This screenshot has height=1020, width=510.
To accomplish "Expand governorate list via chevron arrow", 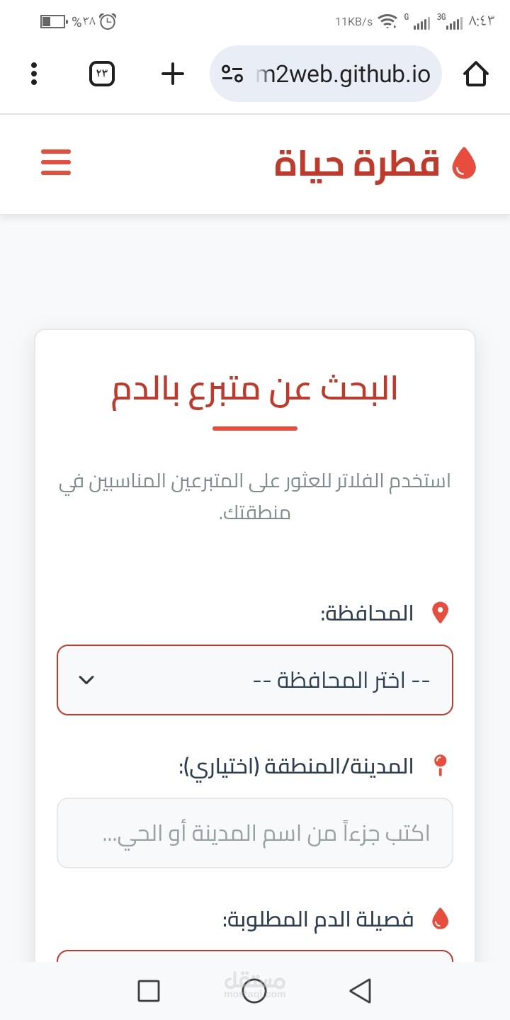I will [x=86, y=680].
